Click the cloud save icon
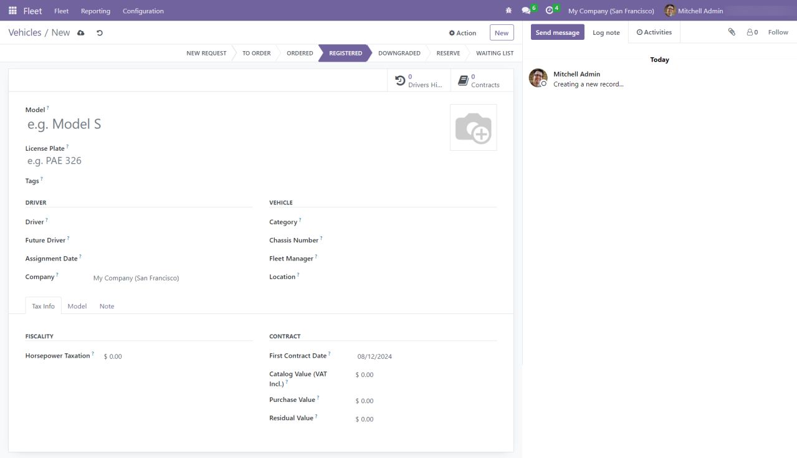 tap(81, 32)
